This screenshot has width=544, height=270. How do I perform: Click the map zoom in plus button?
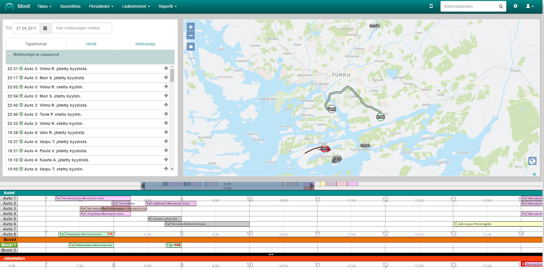pyautogui.click(x=191, y=27)
